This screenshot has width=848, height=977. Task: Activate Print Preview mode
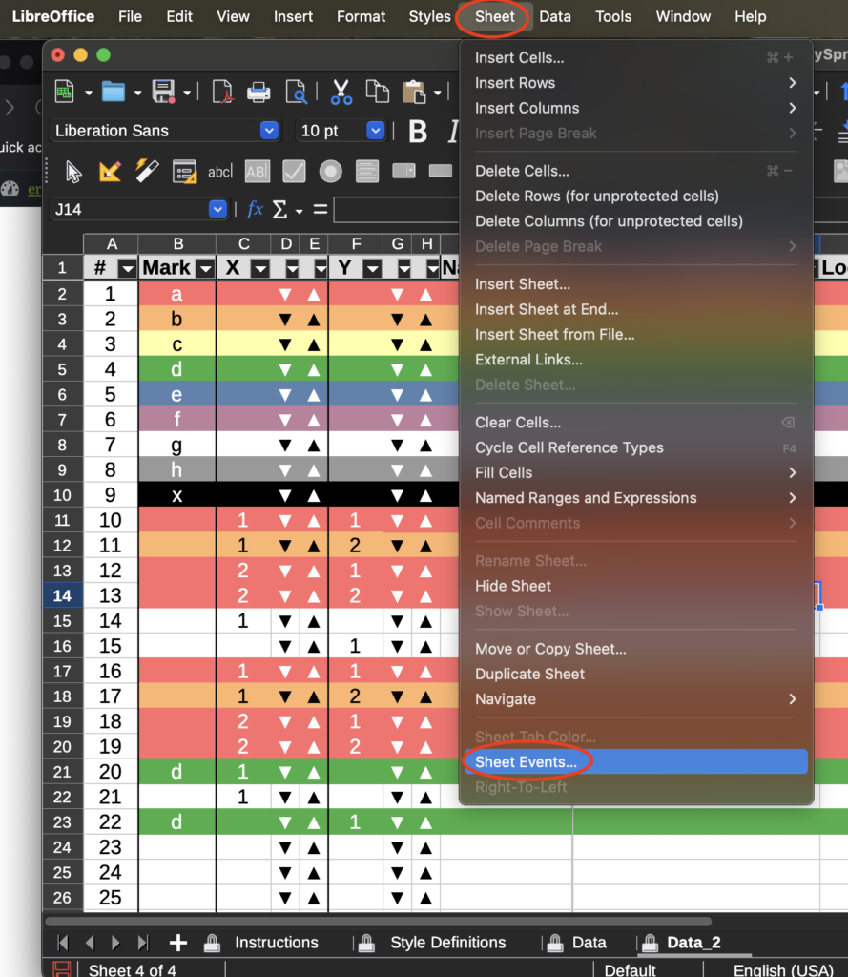(x=295, y=92)
